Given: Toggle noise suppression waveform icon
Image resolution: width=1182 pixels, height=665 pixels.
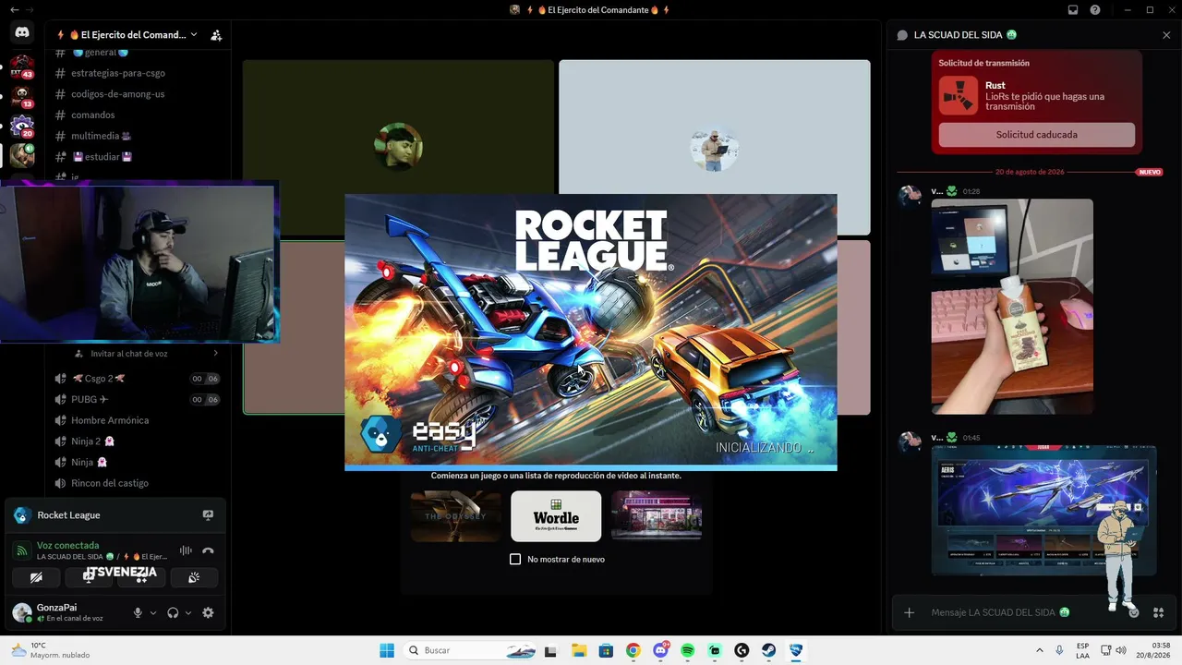Looking at the screenshot, I should (x=186, y=550).
